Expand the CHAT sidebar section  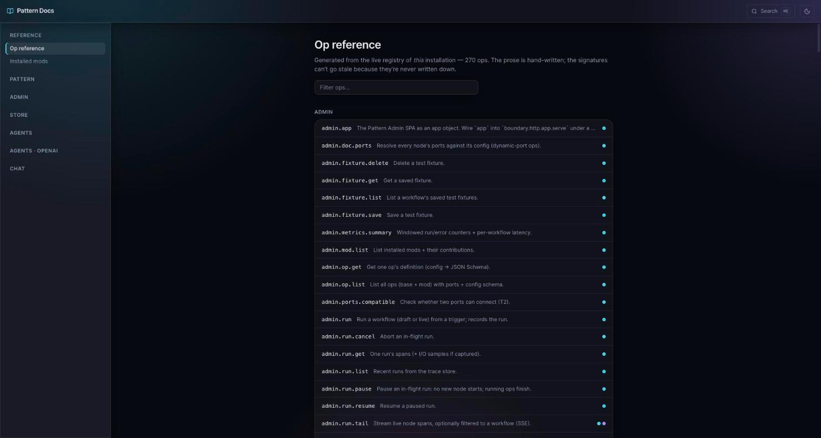point(17,169)
